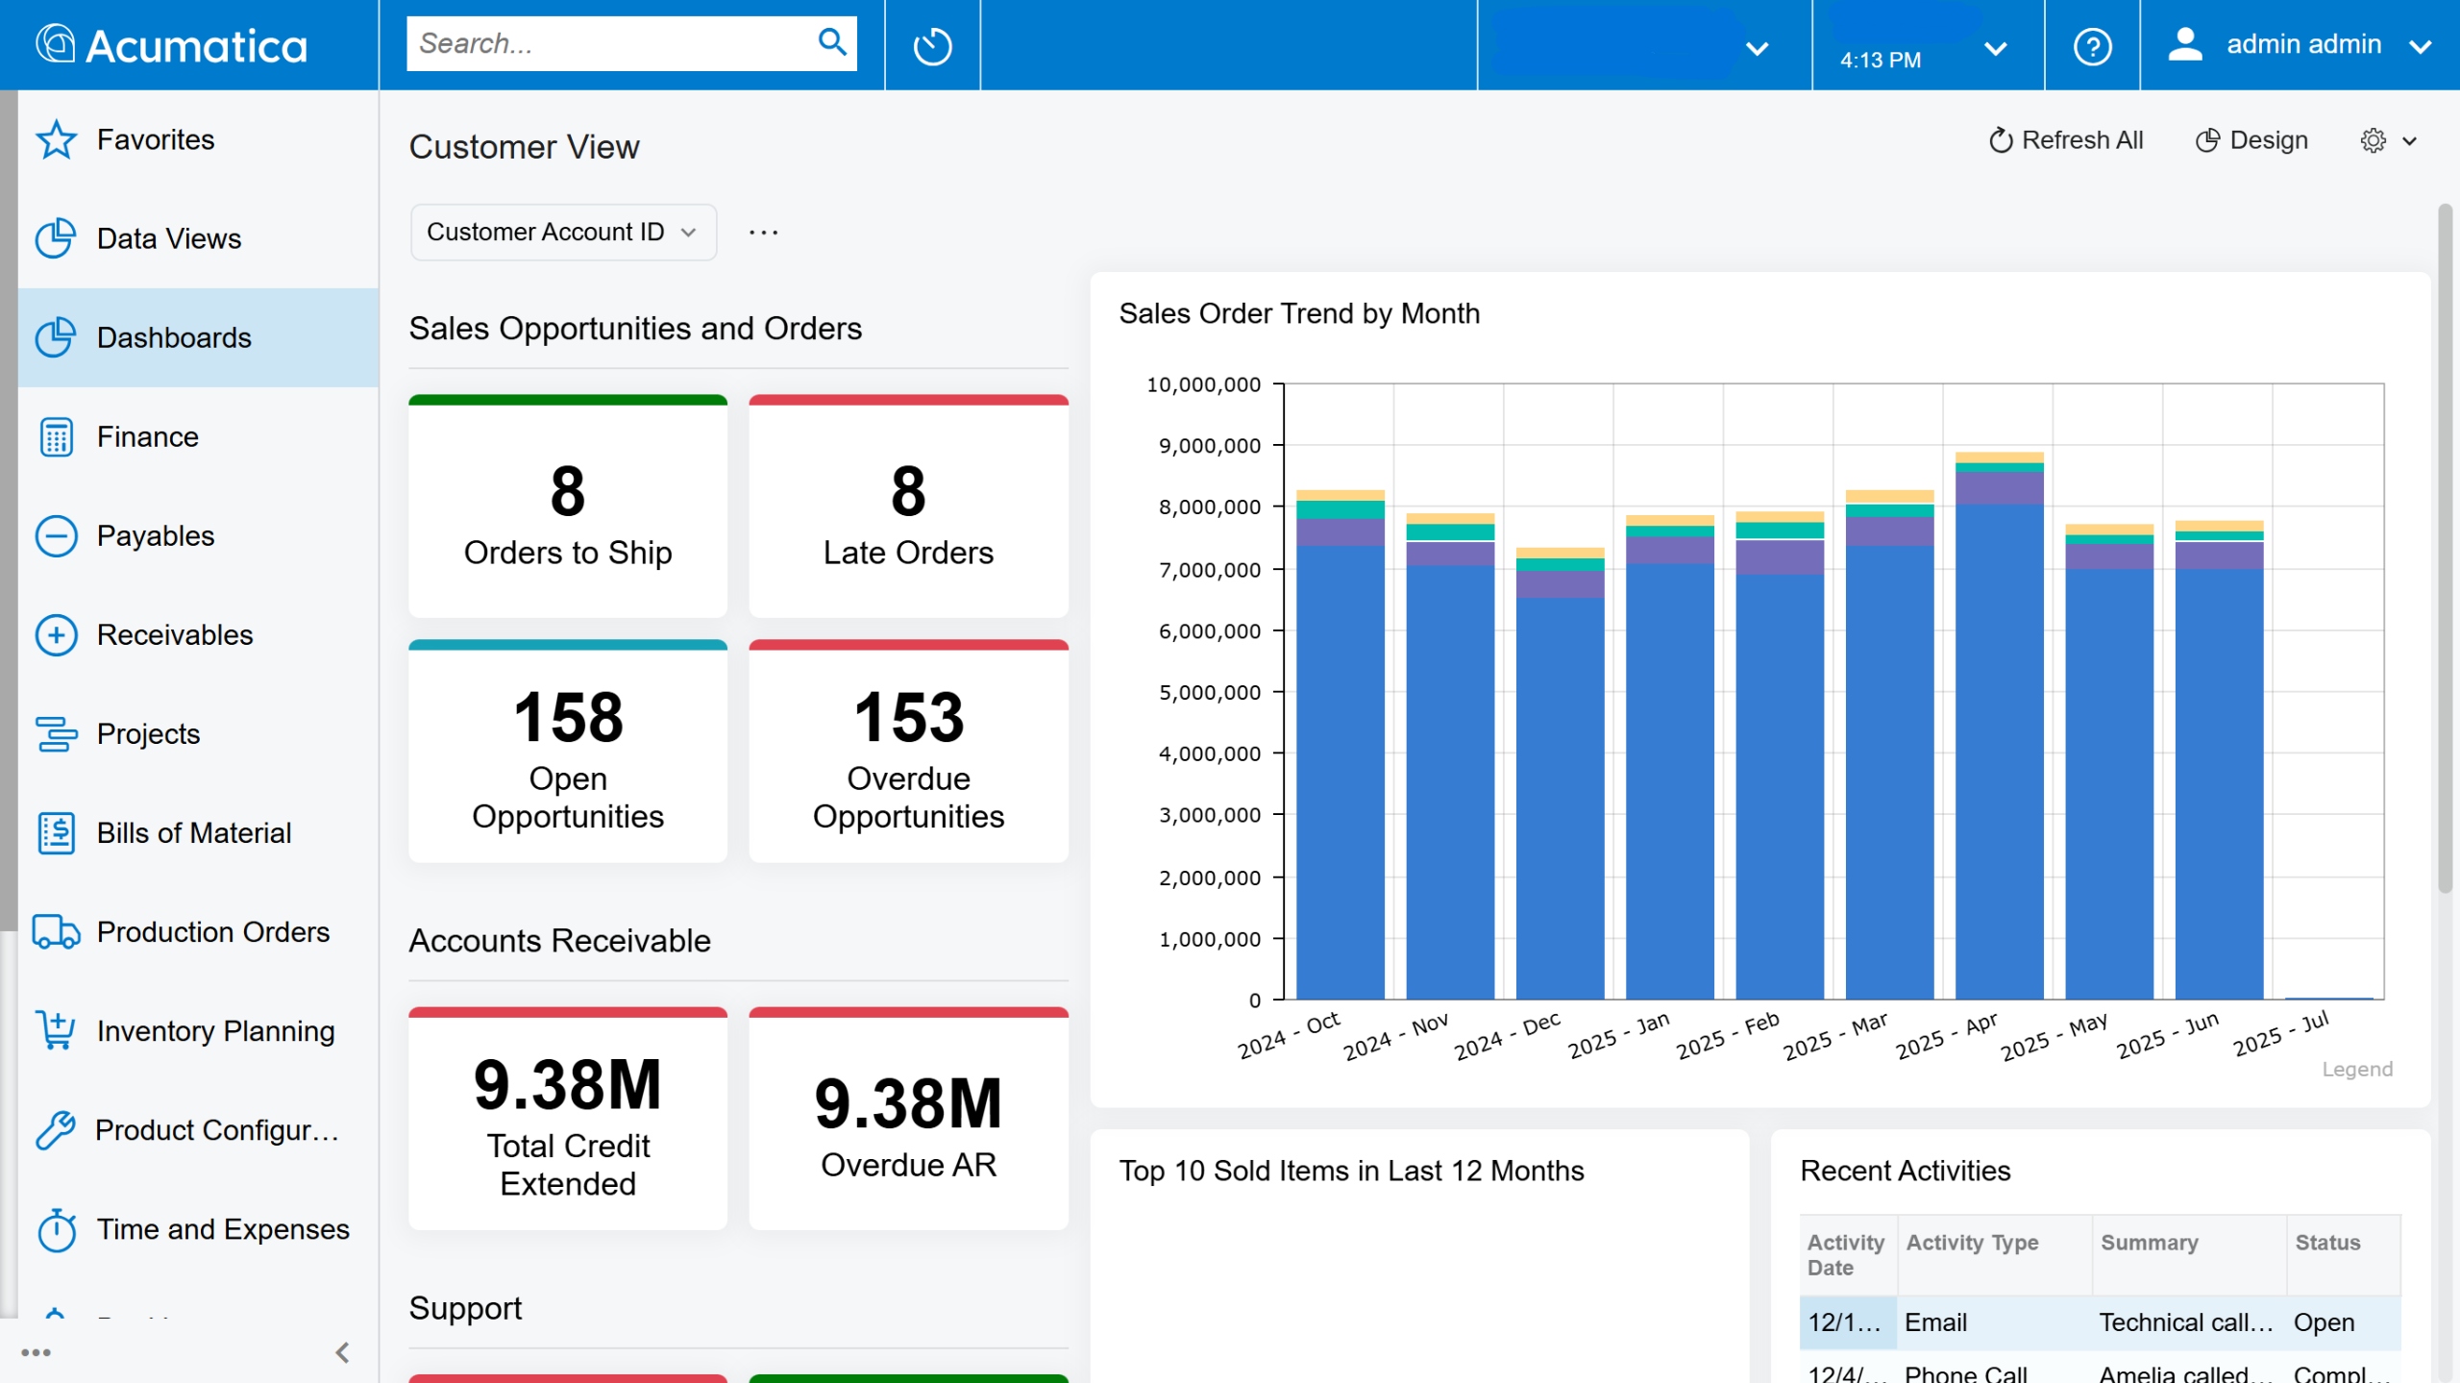Collapse the left navigation sidebar
Viewport: 2460px width, 1383px height.
pos(342,1352)
